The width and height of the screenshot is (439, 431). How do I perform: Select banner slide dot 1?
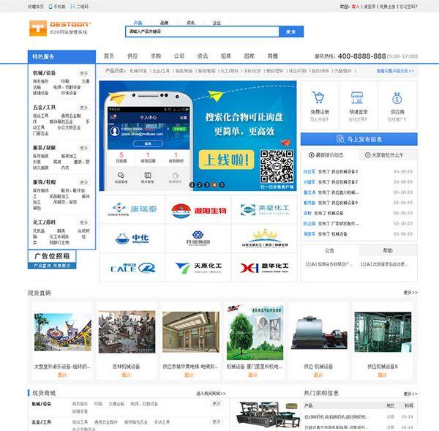click(x=192, y=185)
